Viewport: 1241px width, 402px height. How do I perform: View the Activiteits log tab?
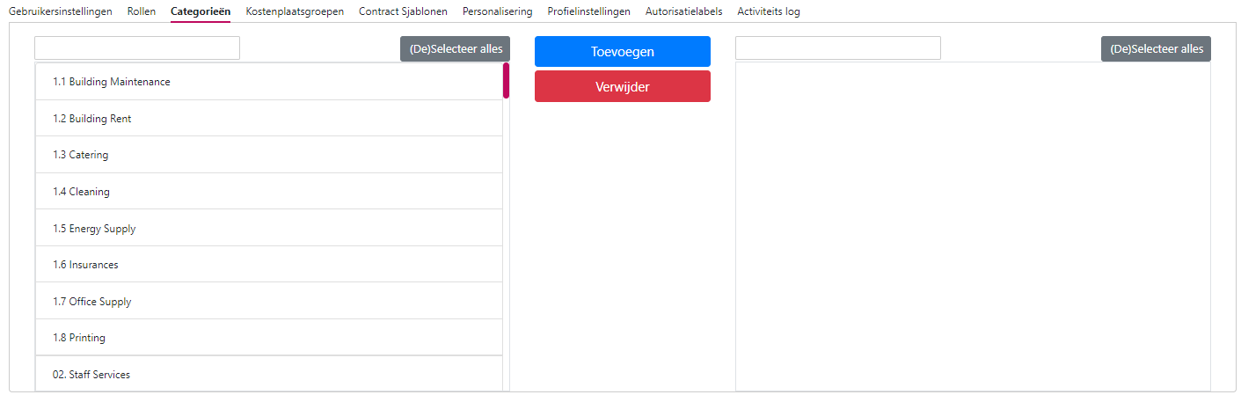click(x=768, y=11)
